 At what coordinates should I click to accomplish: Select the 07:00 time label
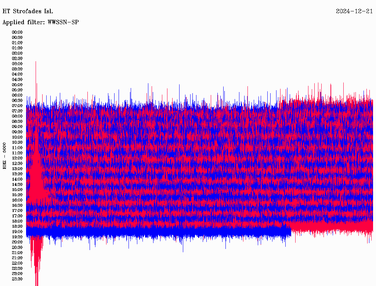(17, 106)
